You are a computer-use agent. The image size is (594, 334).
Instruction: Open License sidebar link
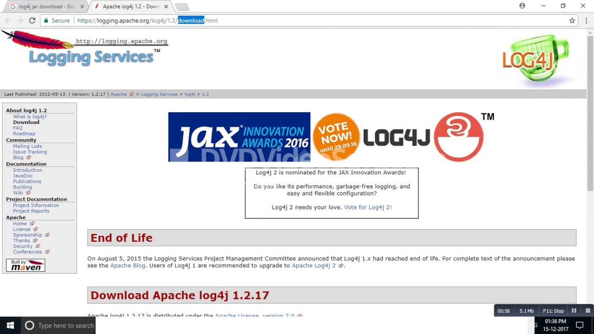click(x=22, y=229)
